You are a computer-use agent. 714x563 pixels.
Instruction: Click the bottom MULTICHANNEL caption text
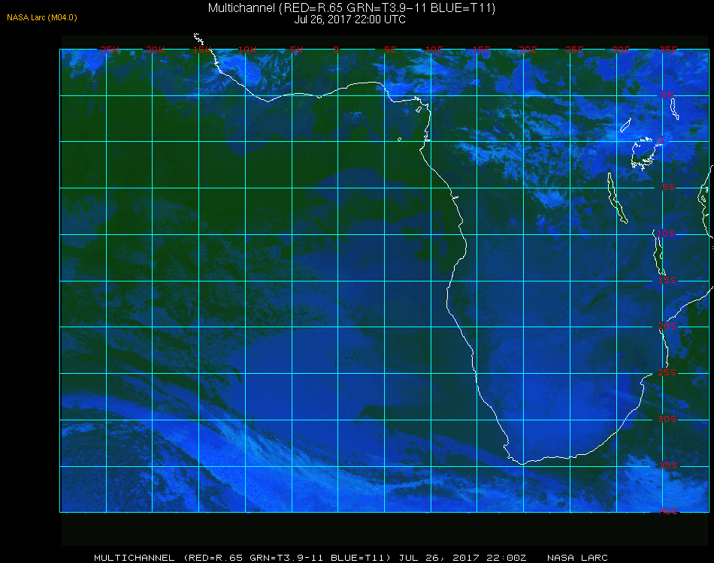(x=135, y=558)
